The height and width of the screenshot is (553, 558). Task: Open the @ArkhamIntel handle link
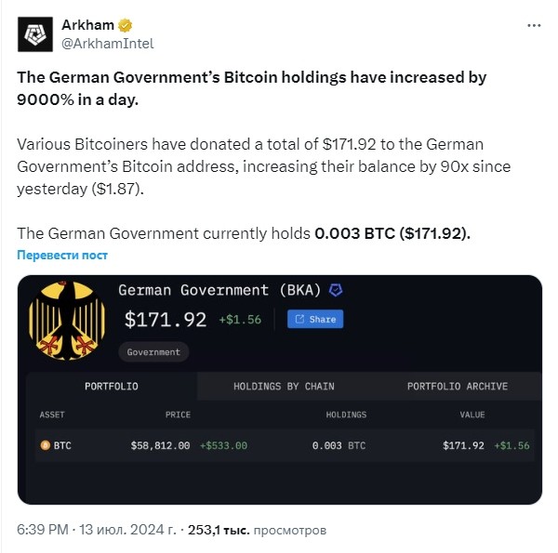tap(108, 44)
